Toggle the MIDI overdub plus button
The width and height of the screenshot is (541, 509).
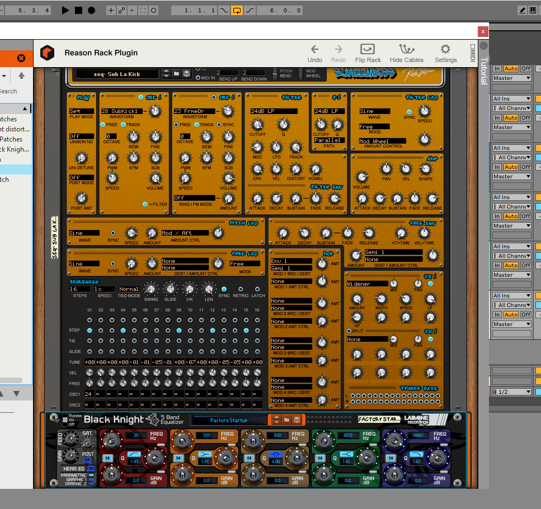(111, 10)
